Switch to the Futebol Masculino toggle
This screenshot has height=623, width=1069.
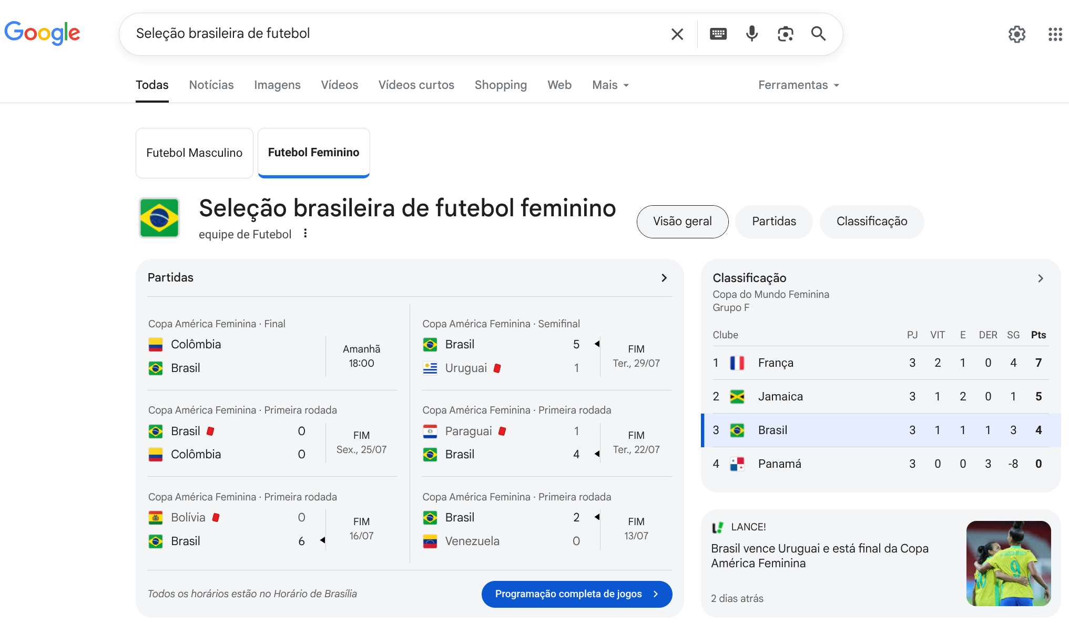coord(195,153)
